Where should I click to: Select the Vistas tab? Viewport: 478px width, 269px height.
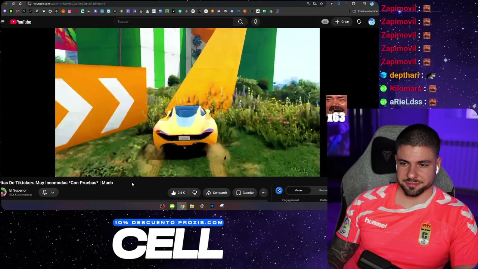pos(298,191)
